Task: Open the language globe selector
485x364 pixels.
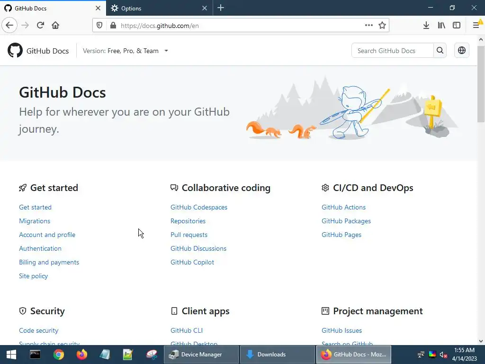Action: (x=462, y=50)
